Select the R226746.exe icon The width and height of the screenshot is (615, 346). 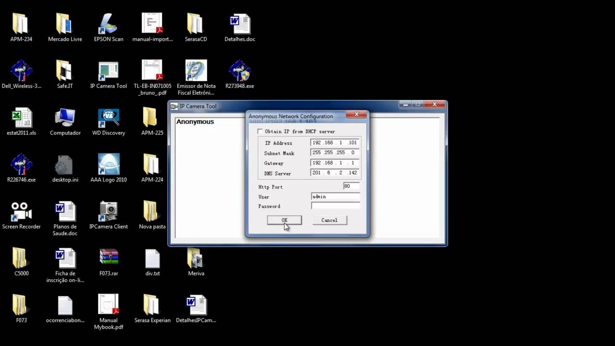pyautogui.click(x=21, y=164)
